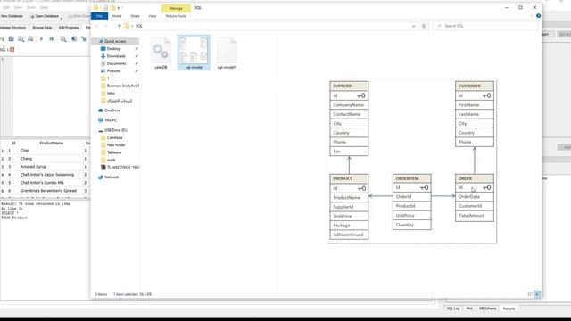
Task: Open the work folder
Action: point(111,160)
